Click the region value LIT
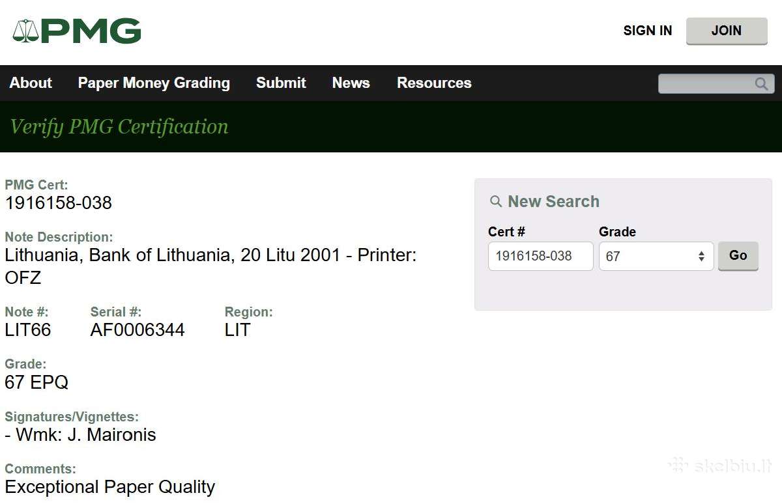Viewport: 782px width, 504px height. tap(237, 330)
